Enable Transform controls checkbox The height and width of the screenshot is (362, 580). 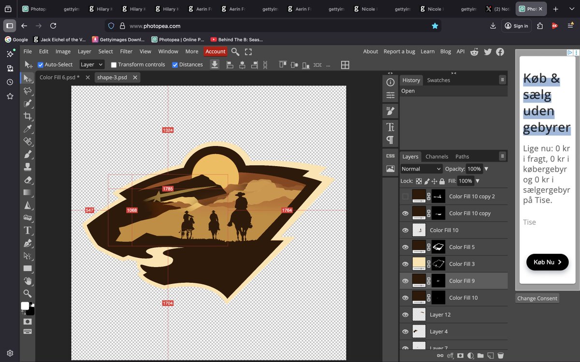(x=114, y=65)
